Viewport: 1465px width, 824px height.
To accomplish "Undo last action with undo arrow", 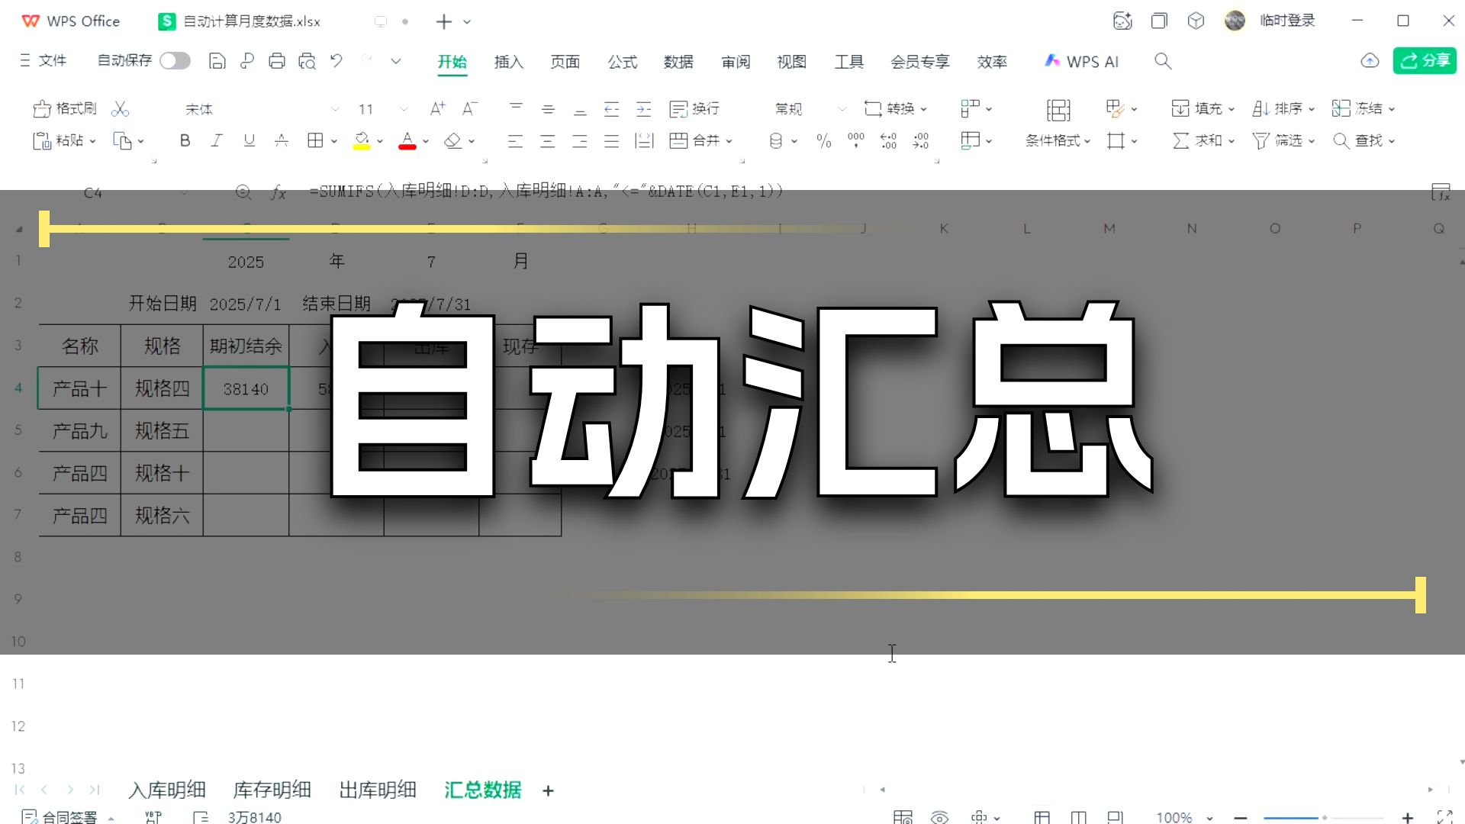I will click(x=336, y=61).
